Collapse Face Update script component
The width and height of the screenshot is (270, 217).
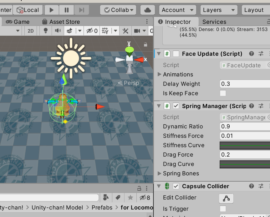[x=159, y=54]
